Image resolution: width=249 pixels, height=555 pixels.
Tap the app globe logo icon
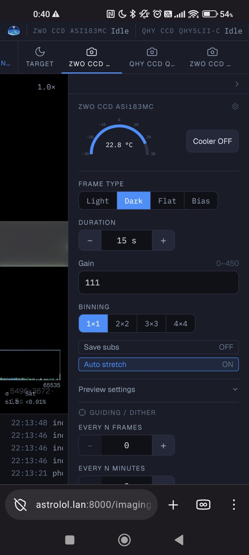(14, 31)
